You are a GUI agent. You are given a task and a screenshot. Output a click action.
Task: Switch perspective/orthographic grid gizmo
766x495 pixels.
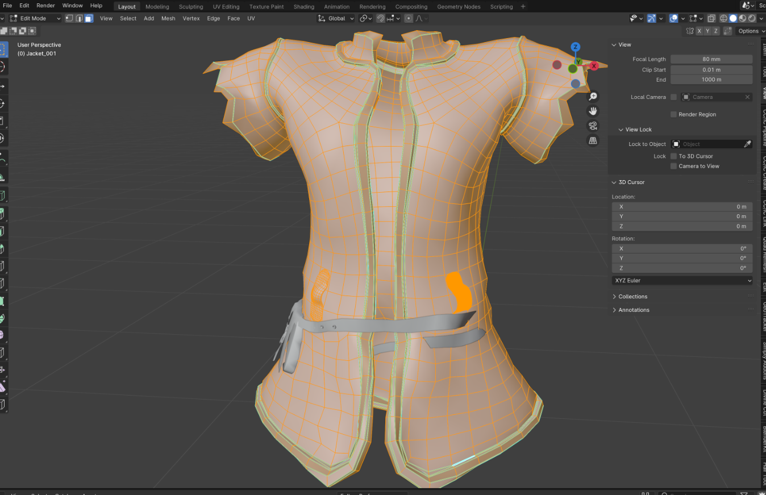pos(593,140)
